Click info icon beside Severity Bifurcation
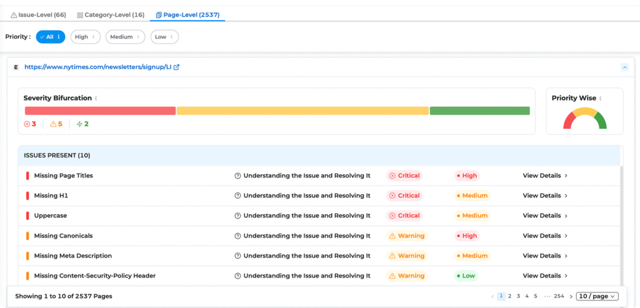The image size is (640, 308). [x=96, y=98]
